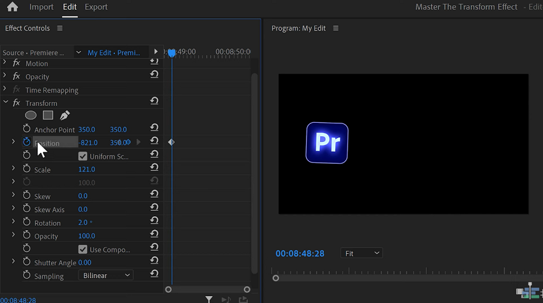This screenshot has width=543, height=303.
Task: Open the Import tab
Action: pos(42,7)
